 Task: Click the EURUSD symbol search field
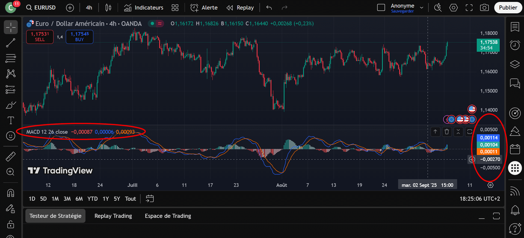pyautogui.click(x=42, y=8)
